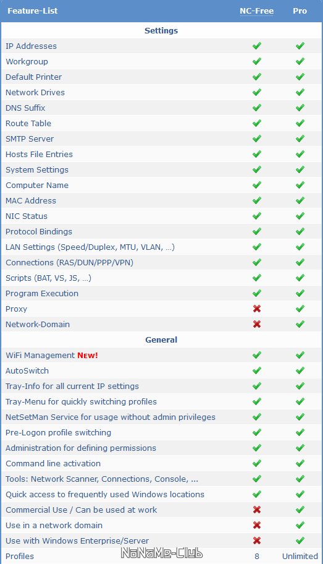Click the NC-Free checkmark for Program Execution
Screen dimensions: 323x564
(256, 293)
